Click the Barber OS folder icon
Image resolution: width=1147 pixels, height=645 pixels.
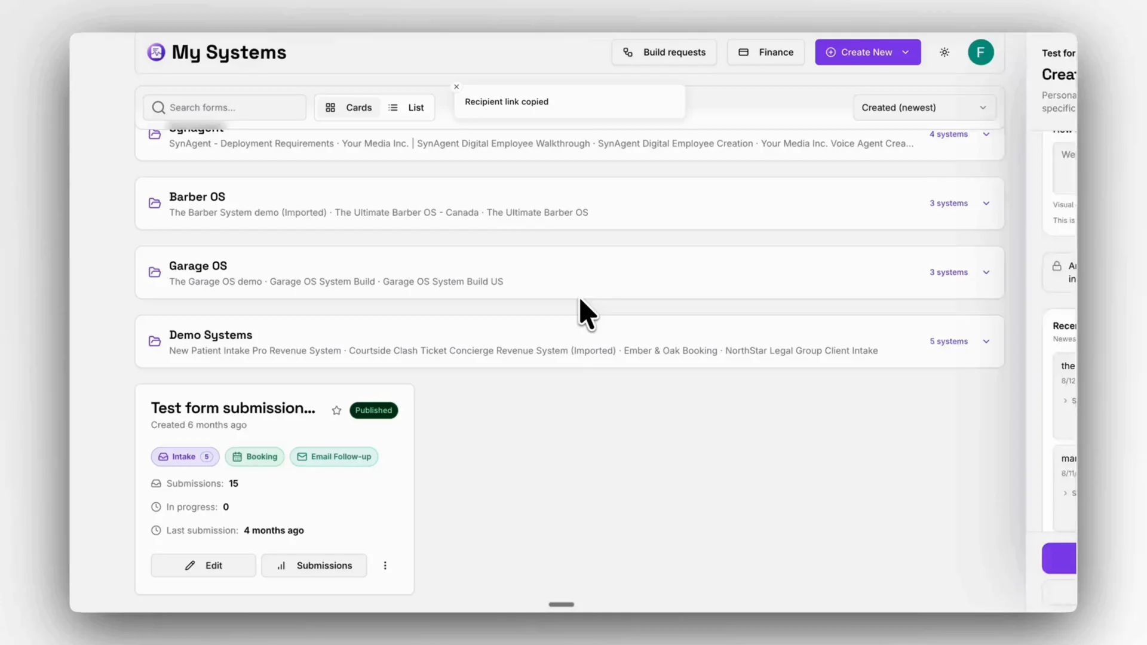[x=155, y=203]
